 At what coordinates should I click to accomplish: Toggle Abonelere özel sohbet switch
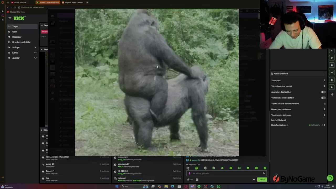pyautogui.click(x=323, y=92)
